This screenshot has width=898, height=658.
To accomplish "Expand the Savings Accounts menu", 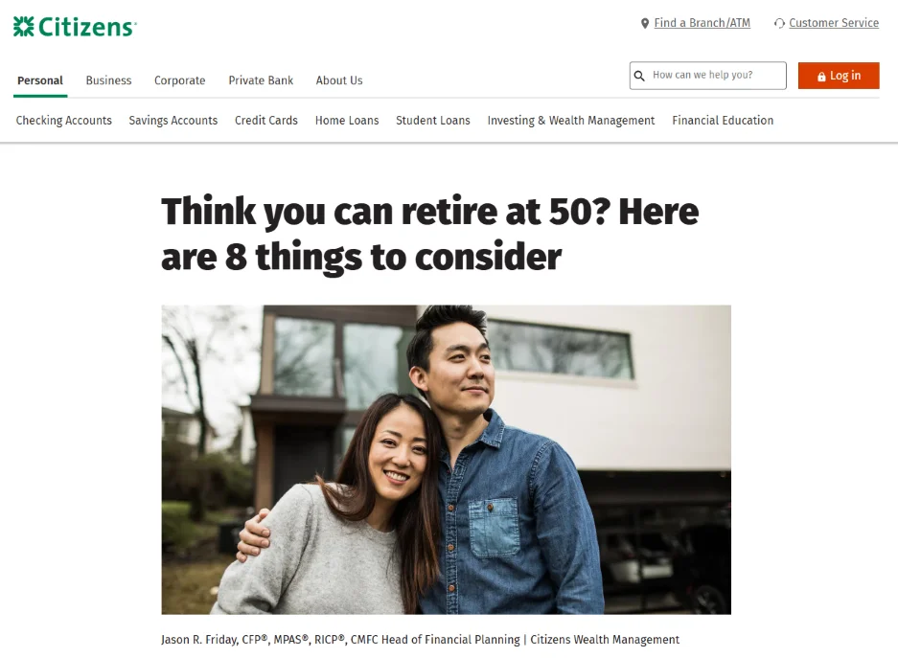I will coord(173,120).
